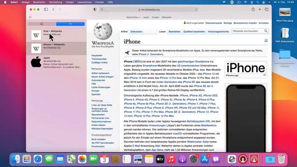The image size is (297, 167).
Task: Click the de.wikipedia.org address bar
Action: pyautogui.click(x=149, y=10)
